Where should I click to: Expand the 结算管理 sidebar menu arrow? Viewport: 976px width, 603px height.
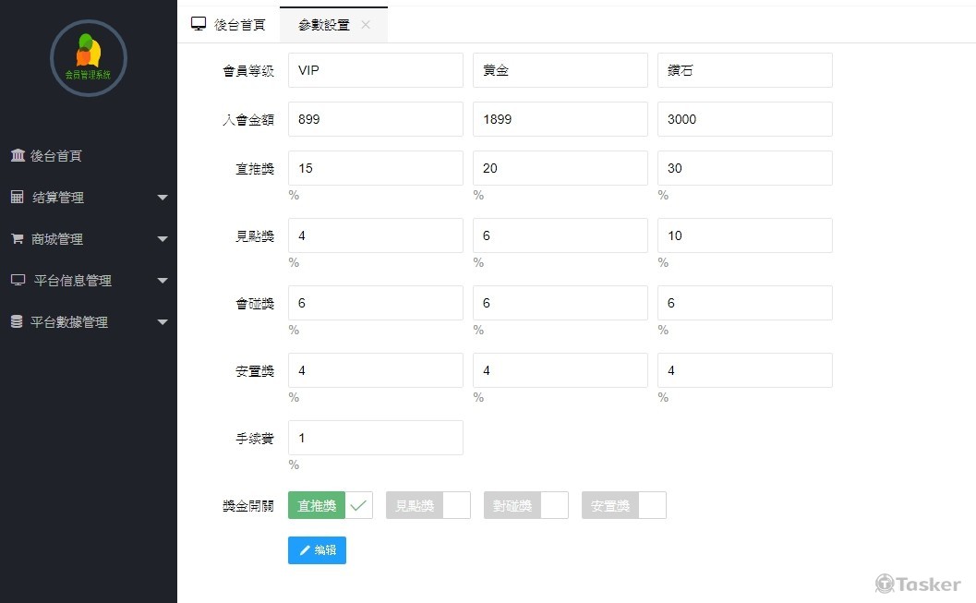pyautogui.click(x=163, y=198)
